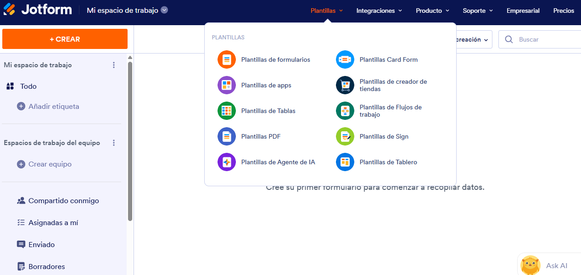The image size is (581, 275).
Task: Click the Ask AI label
Action: [557, 265]
